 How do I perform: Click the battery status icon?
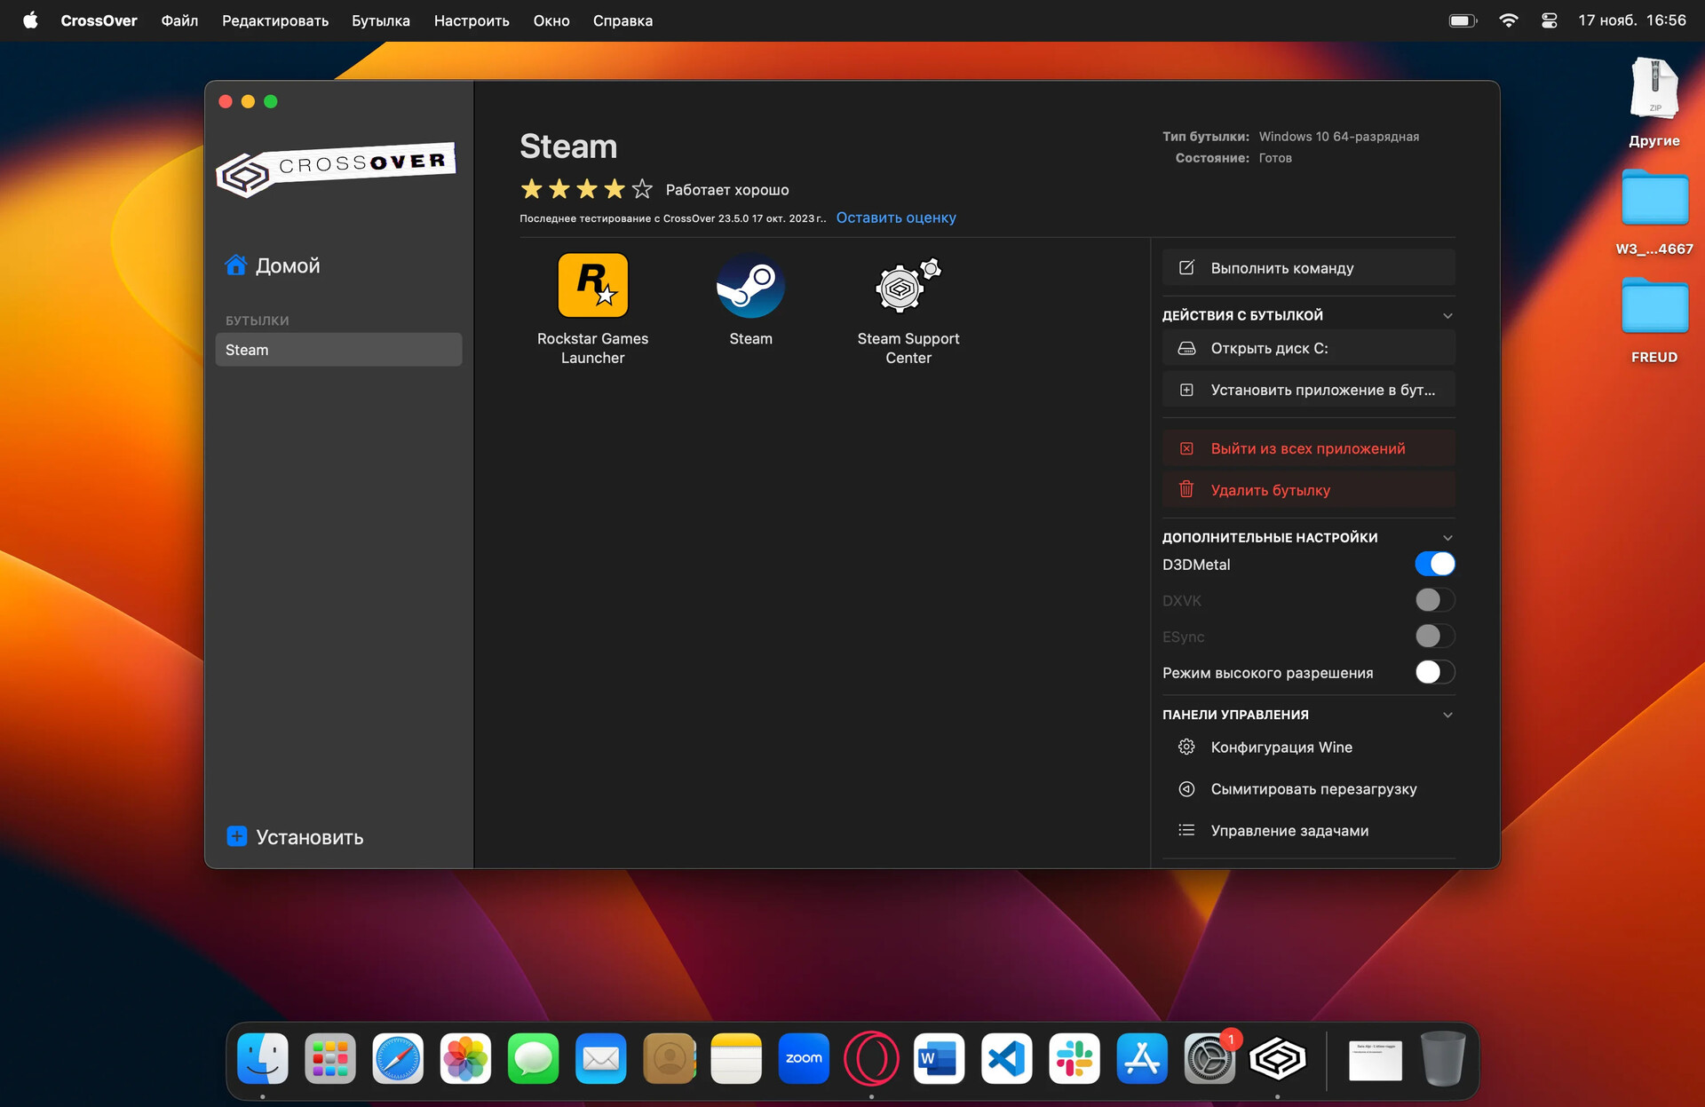[1463, 20]
